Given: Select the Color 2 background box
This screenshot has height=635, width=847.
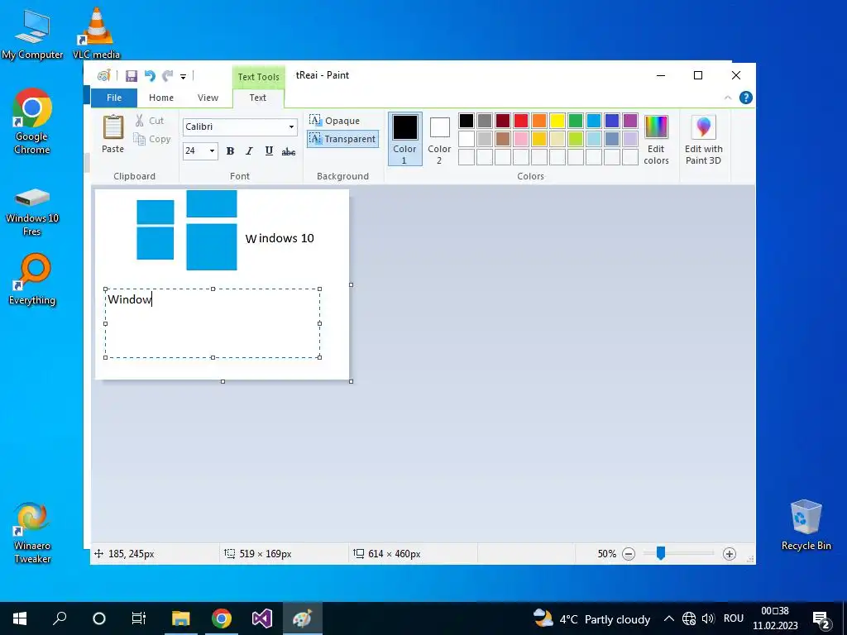Looking at the screenshot, I should [x=439, y=139].
